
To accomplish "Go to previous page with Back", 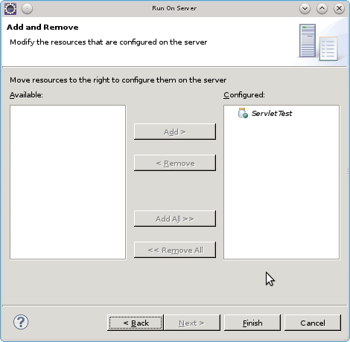I will point(136,323).
